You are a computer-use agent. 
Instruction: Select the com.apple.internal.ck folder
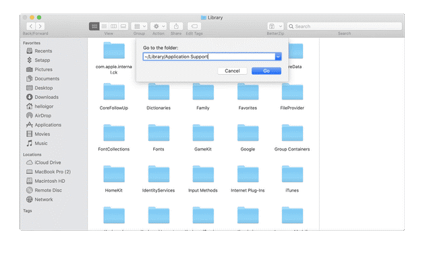114,51
